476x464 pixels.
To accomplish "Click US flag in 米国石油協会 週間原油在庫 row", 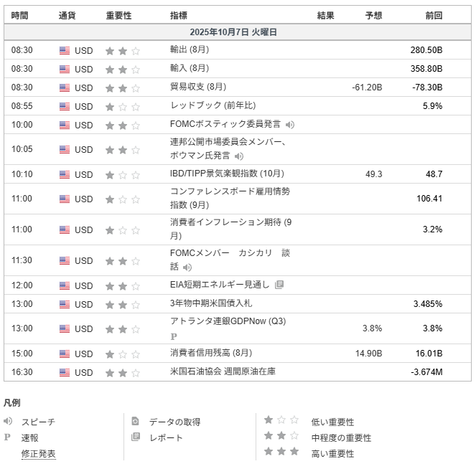I will [x=65, y=373].
